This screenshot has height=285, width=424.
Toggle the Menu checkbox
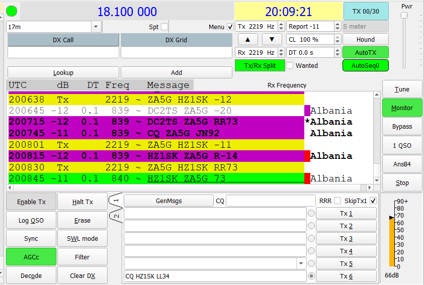click(230, 27)
